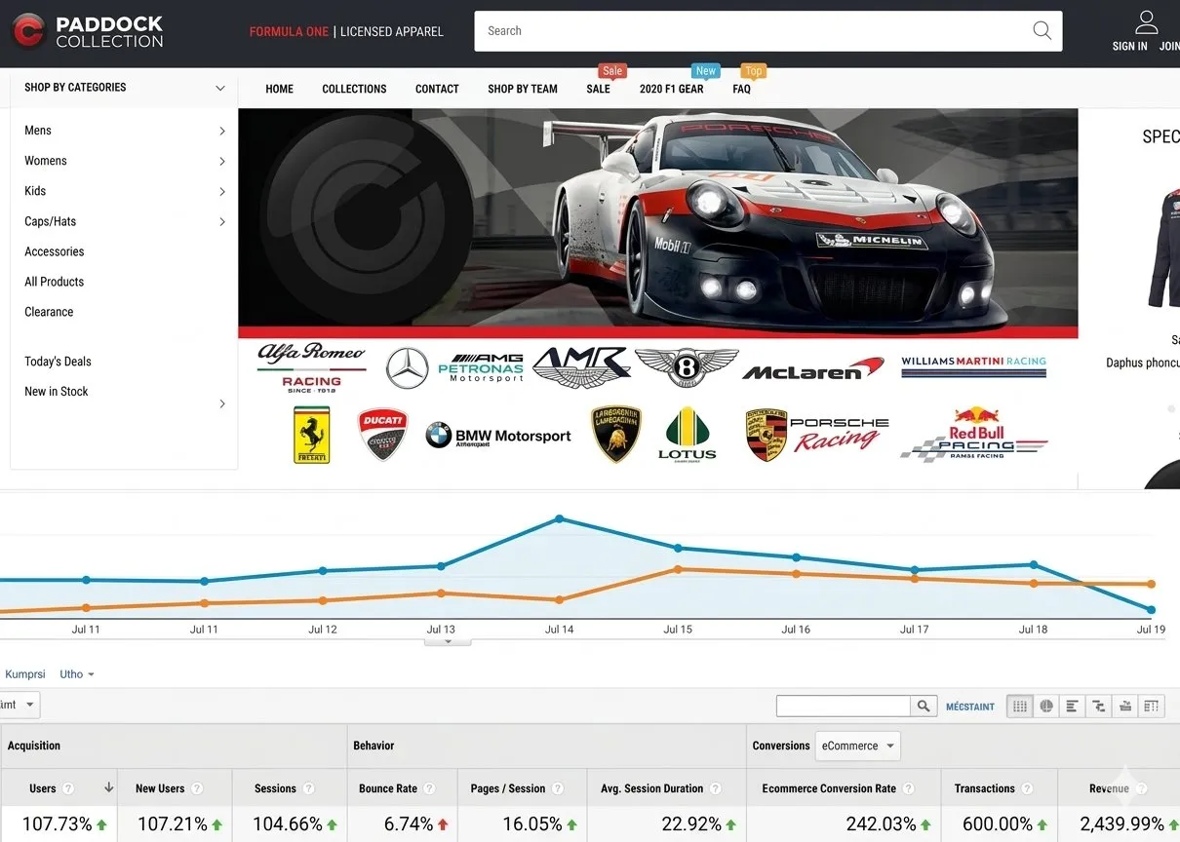Viewport: 1180px width, 842px height.
Task: Click the Sign In user icon
Action: (1147, 22)
